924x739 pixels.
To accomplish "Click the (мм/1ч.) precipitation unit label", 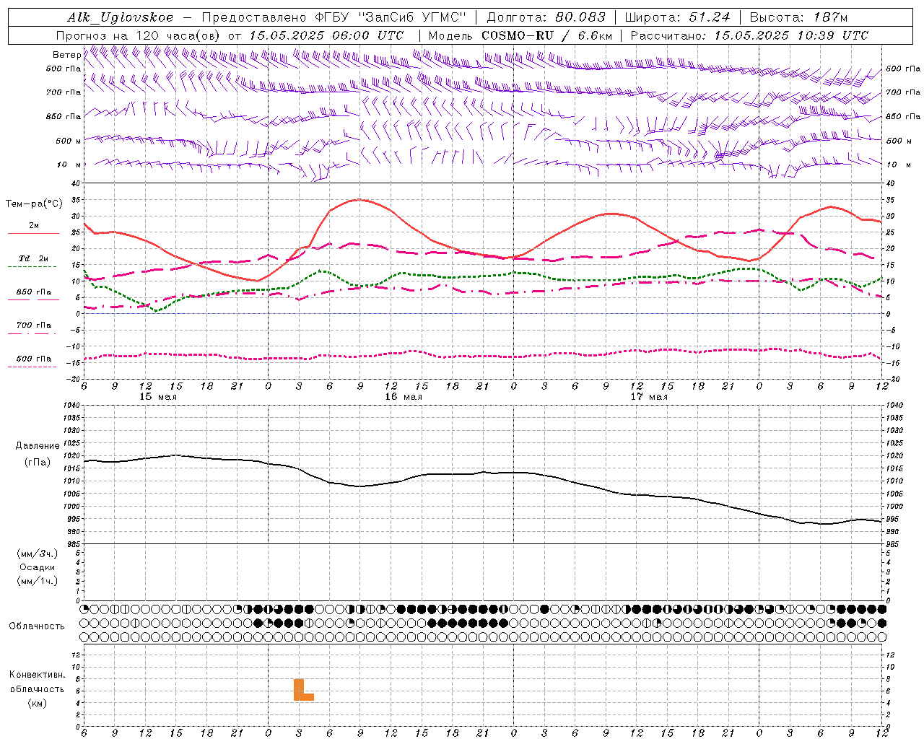I will (37, 581).
